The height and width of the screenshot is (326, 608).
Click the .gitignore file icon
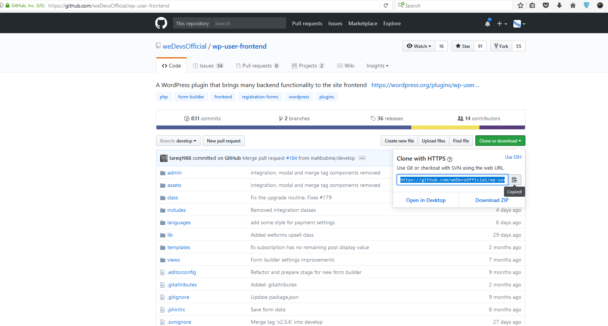click(x=162, y=297)
